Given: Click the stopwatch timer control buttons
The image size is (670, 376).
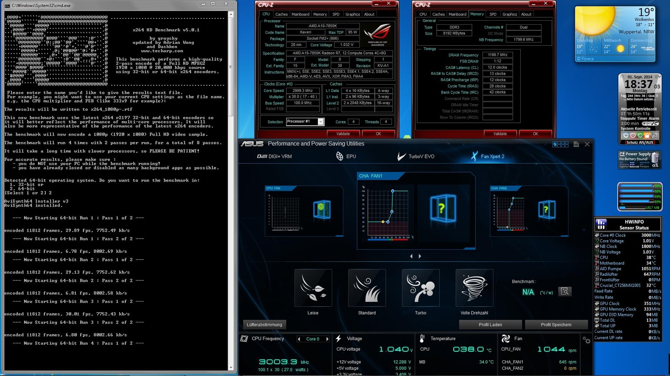Looking at the screenshot, I should tap(650, 124).
